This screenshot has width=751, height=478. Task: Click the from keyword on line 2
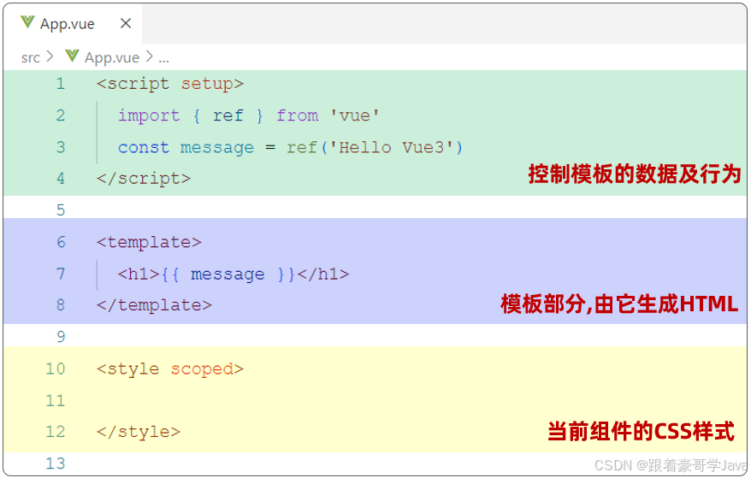(297, 115)
